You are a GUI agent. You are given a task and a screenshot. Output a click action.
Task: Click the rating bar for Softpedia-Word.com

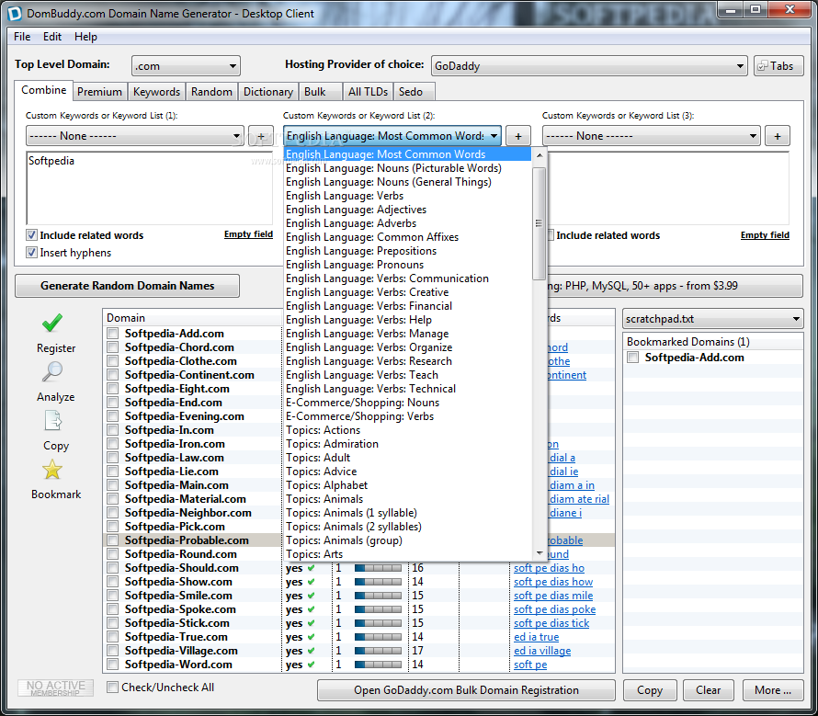(x=379, y=665)
